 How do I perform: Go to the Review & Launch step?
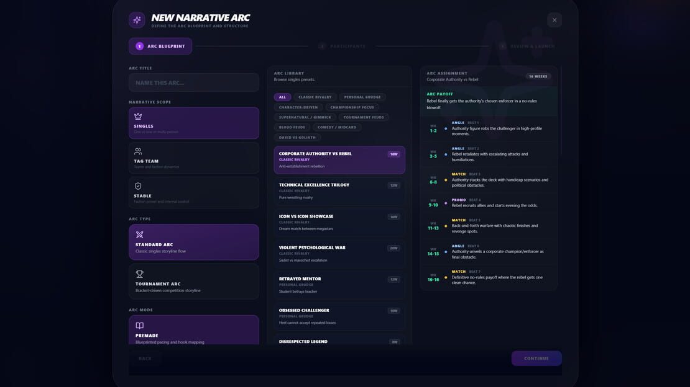[527, 46]
